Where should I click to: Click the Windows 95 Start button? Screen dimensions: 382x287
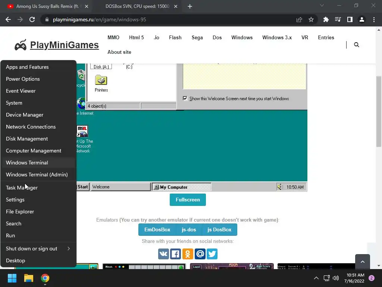coord(83,187)
